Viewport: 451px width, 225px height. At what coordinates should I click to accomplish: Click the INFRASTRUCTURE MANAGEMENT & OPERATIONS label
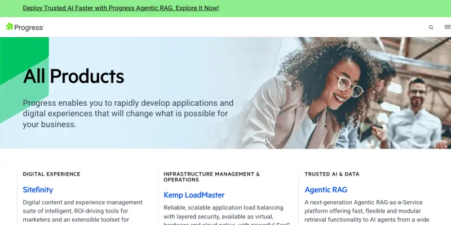(212, 177)
